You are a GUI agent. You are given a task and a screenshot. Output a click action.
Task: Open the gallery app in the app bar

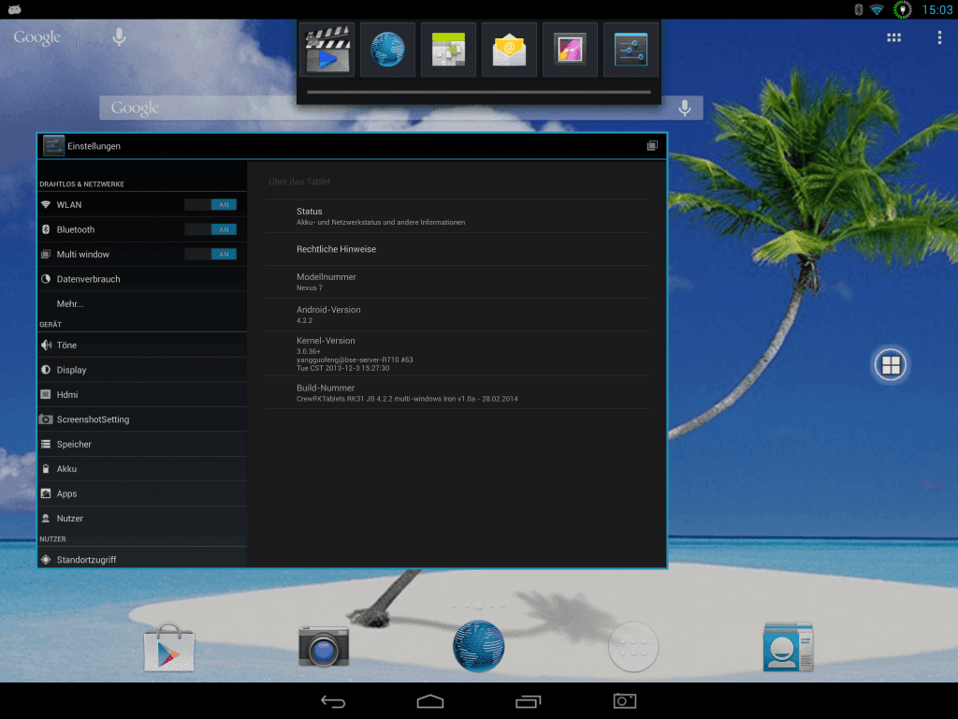[570, 50]
